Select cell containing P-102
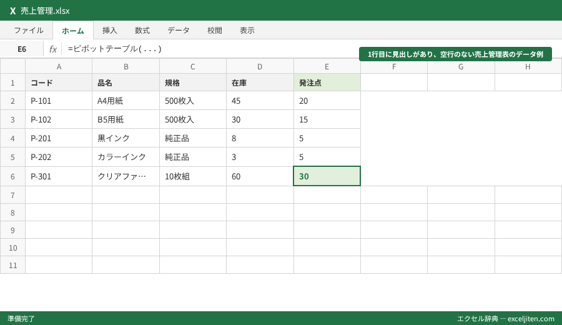This screenshot has height=325, width=562. (x=59, y=119)
